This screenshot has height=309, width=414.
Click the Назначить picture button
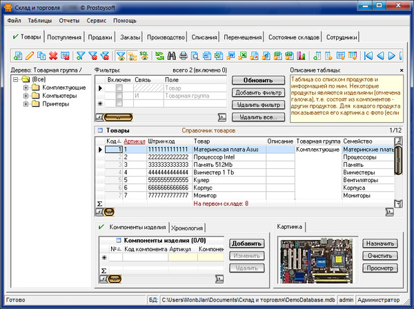point(380,244)
